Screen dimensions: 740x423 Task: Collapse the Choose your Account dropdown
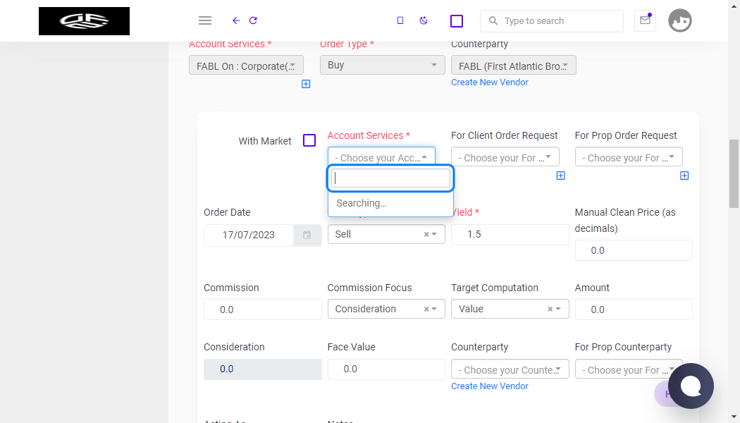pyautogui.click(x=381, y=157)
